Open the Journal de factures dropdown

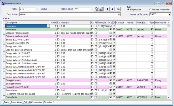(169, 14)
